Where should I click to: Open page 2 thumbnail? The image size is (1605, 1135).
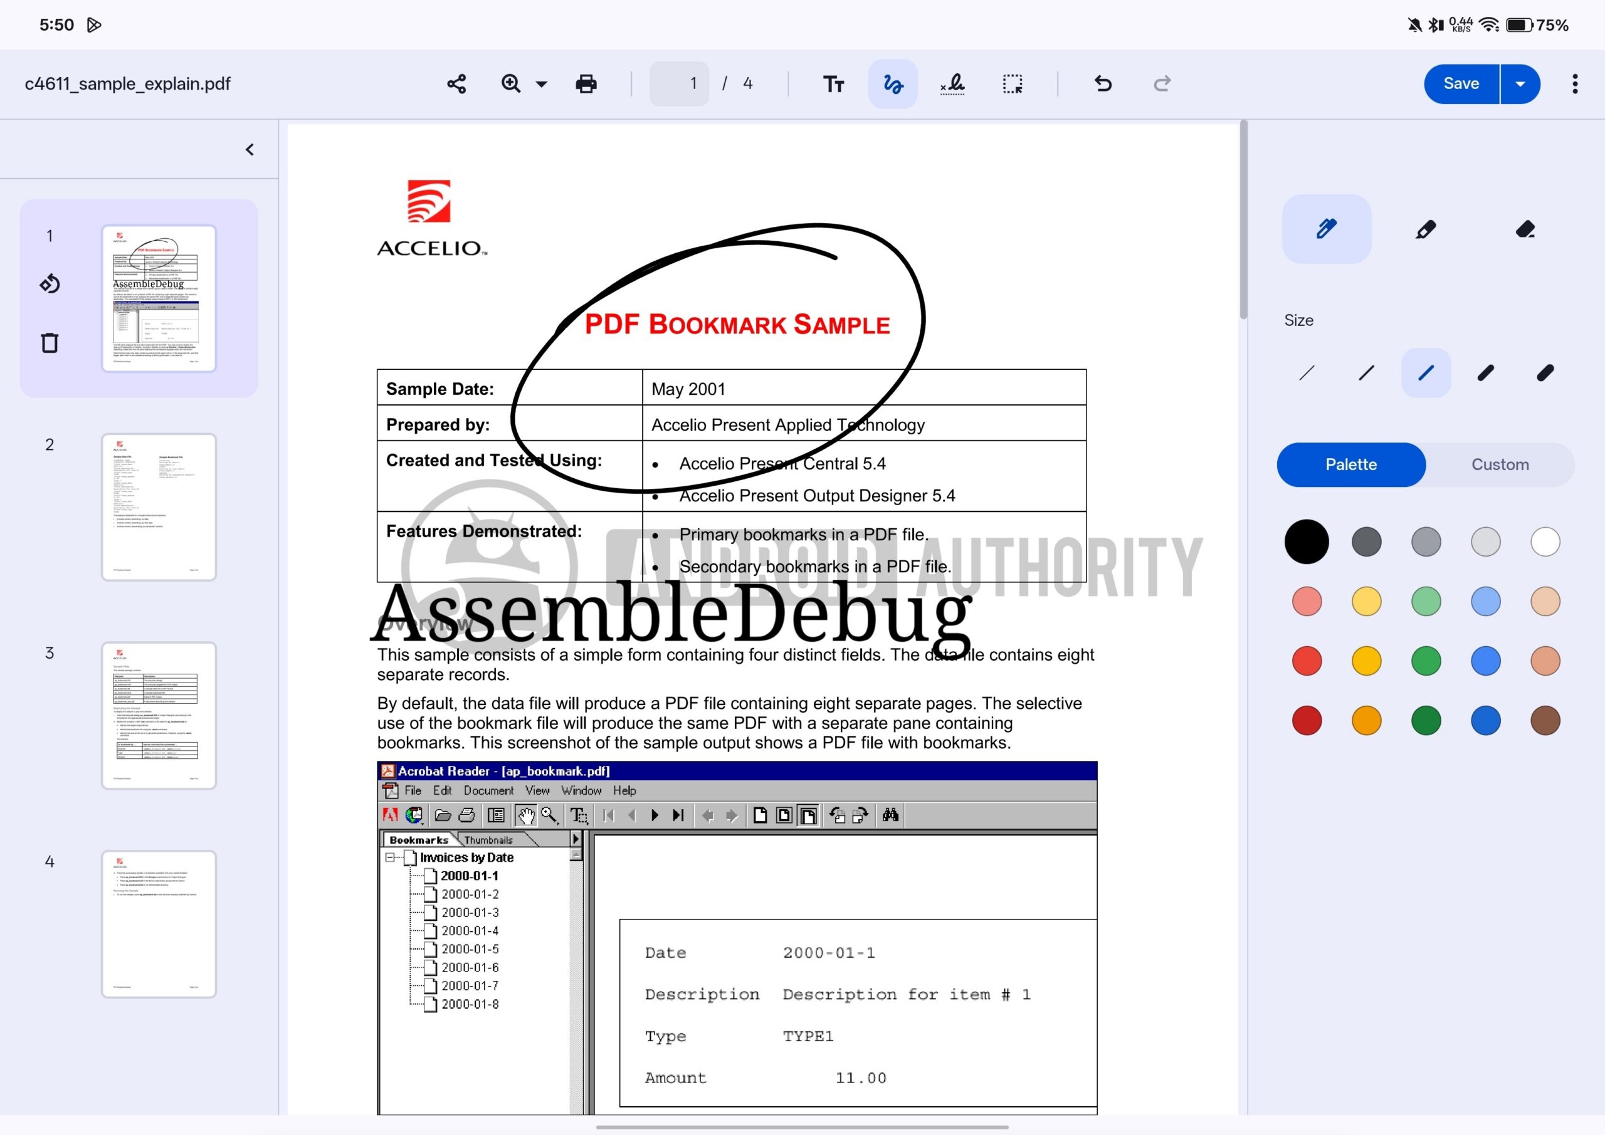point(159,506)
